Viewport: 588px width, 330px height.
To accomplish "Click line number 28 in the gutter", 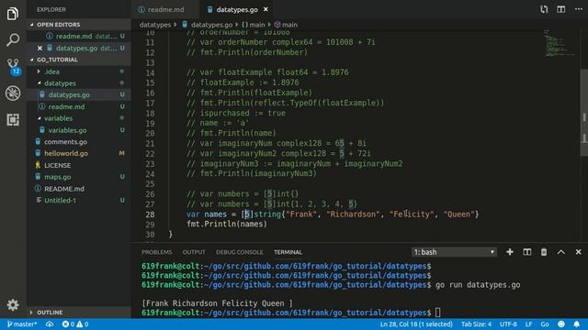I will click(x=150, y=214).
